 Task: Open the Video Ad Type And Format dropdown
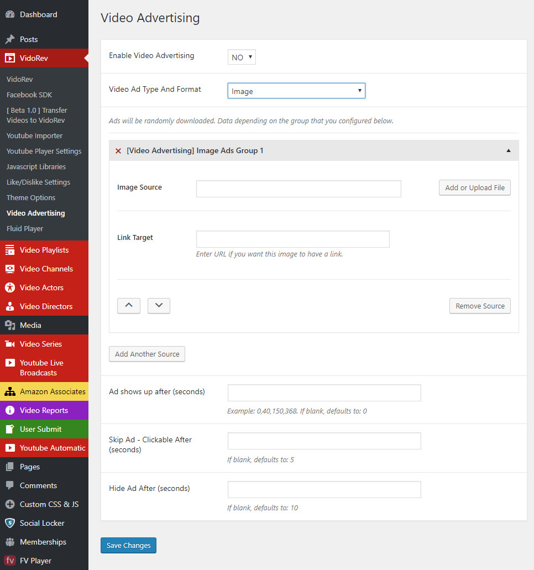click(x=296, y=91)
